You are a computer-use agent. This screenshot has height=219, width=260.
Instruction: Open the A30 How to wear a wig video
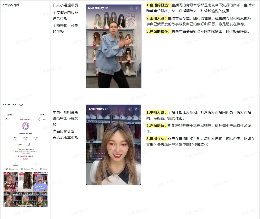pos(40,182)
